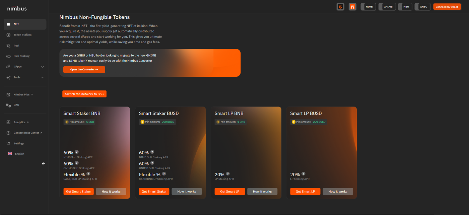Click the GNIMB token icon in the header
This screenshot has width=469, height=215.
click(387, 6)
